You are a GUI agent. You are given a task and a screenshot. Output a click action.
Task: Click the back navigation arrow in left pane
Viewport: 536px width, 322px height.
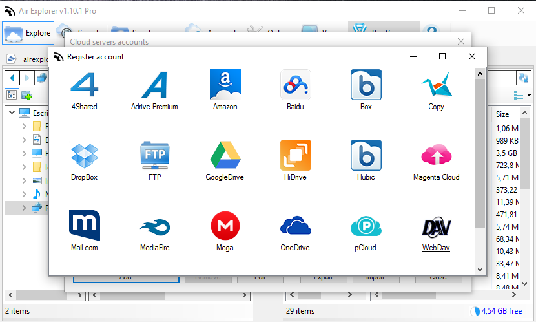tap(12, 78)
